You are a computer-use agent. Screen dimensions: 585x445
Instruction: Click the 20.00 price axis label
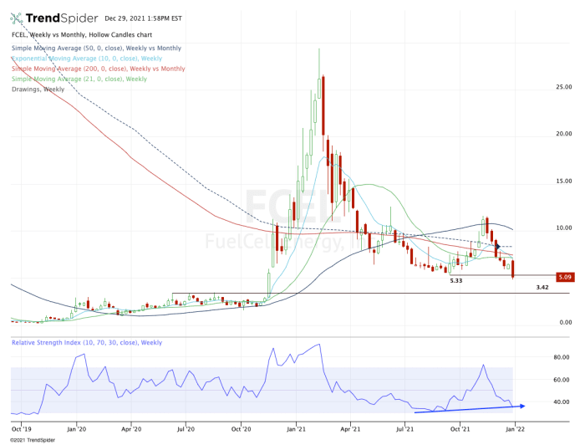564,134
